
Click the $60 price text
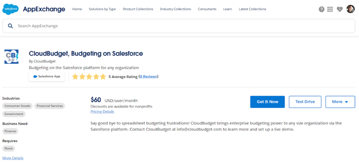point(96,100)
